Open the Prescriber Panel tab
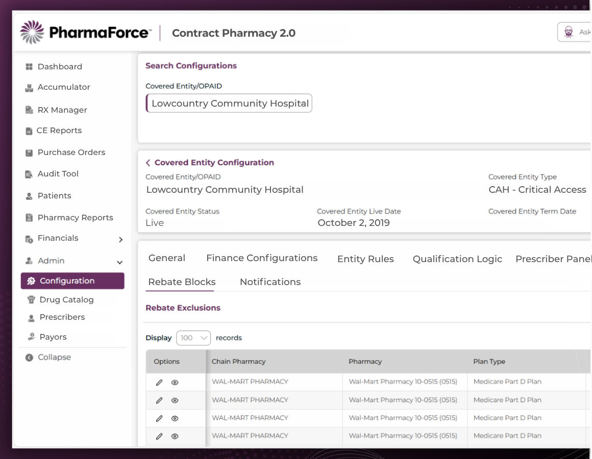Viewport: 592px width, 459px height. point(553,259)
